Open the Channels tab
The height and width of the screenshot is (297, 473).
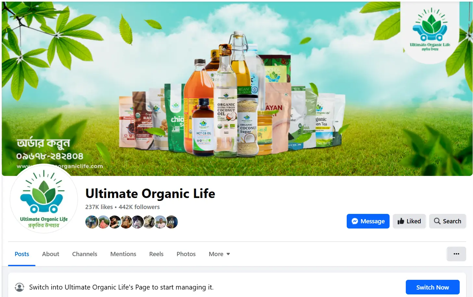[85, 254]
